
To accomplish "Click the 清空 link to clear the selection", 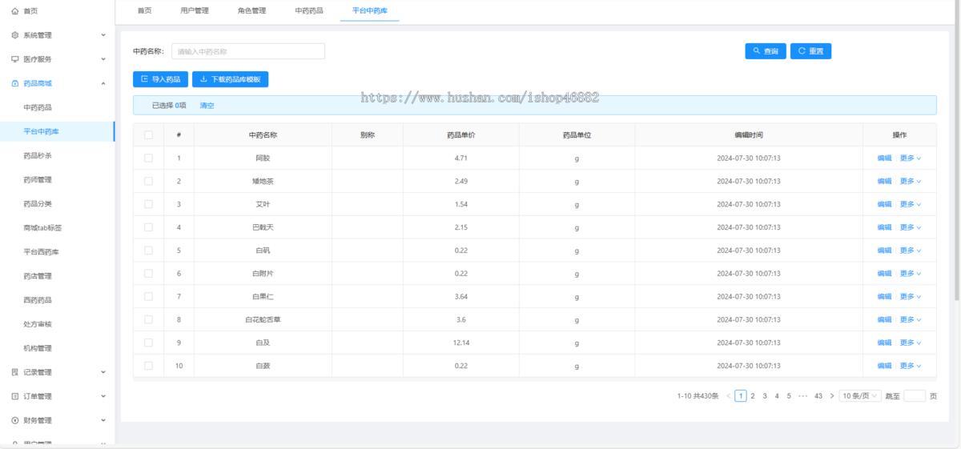I will click(207, 105).
